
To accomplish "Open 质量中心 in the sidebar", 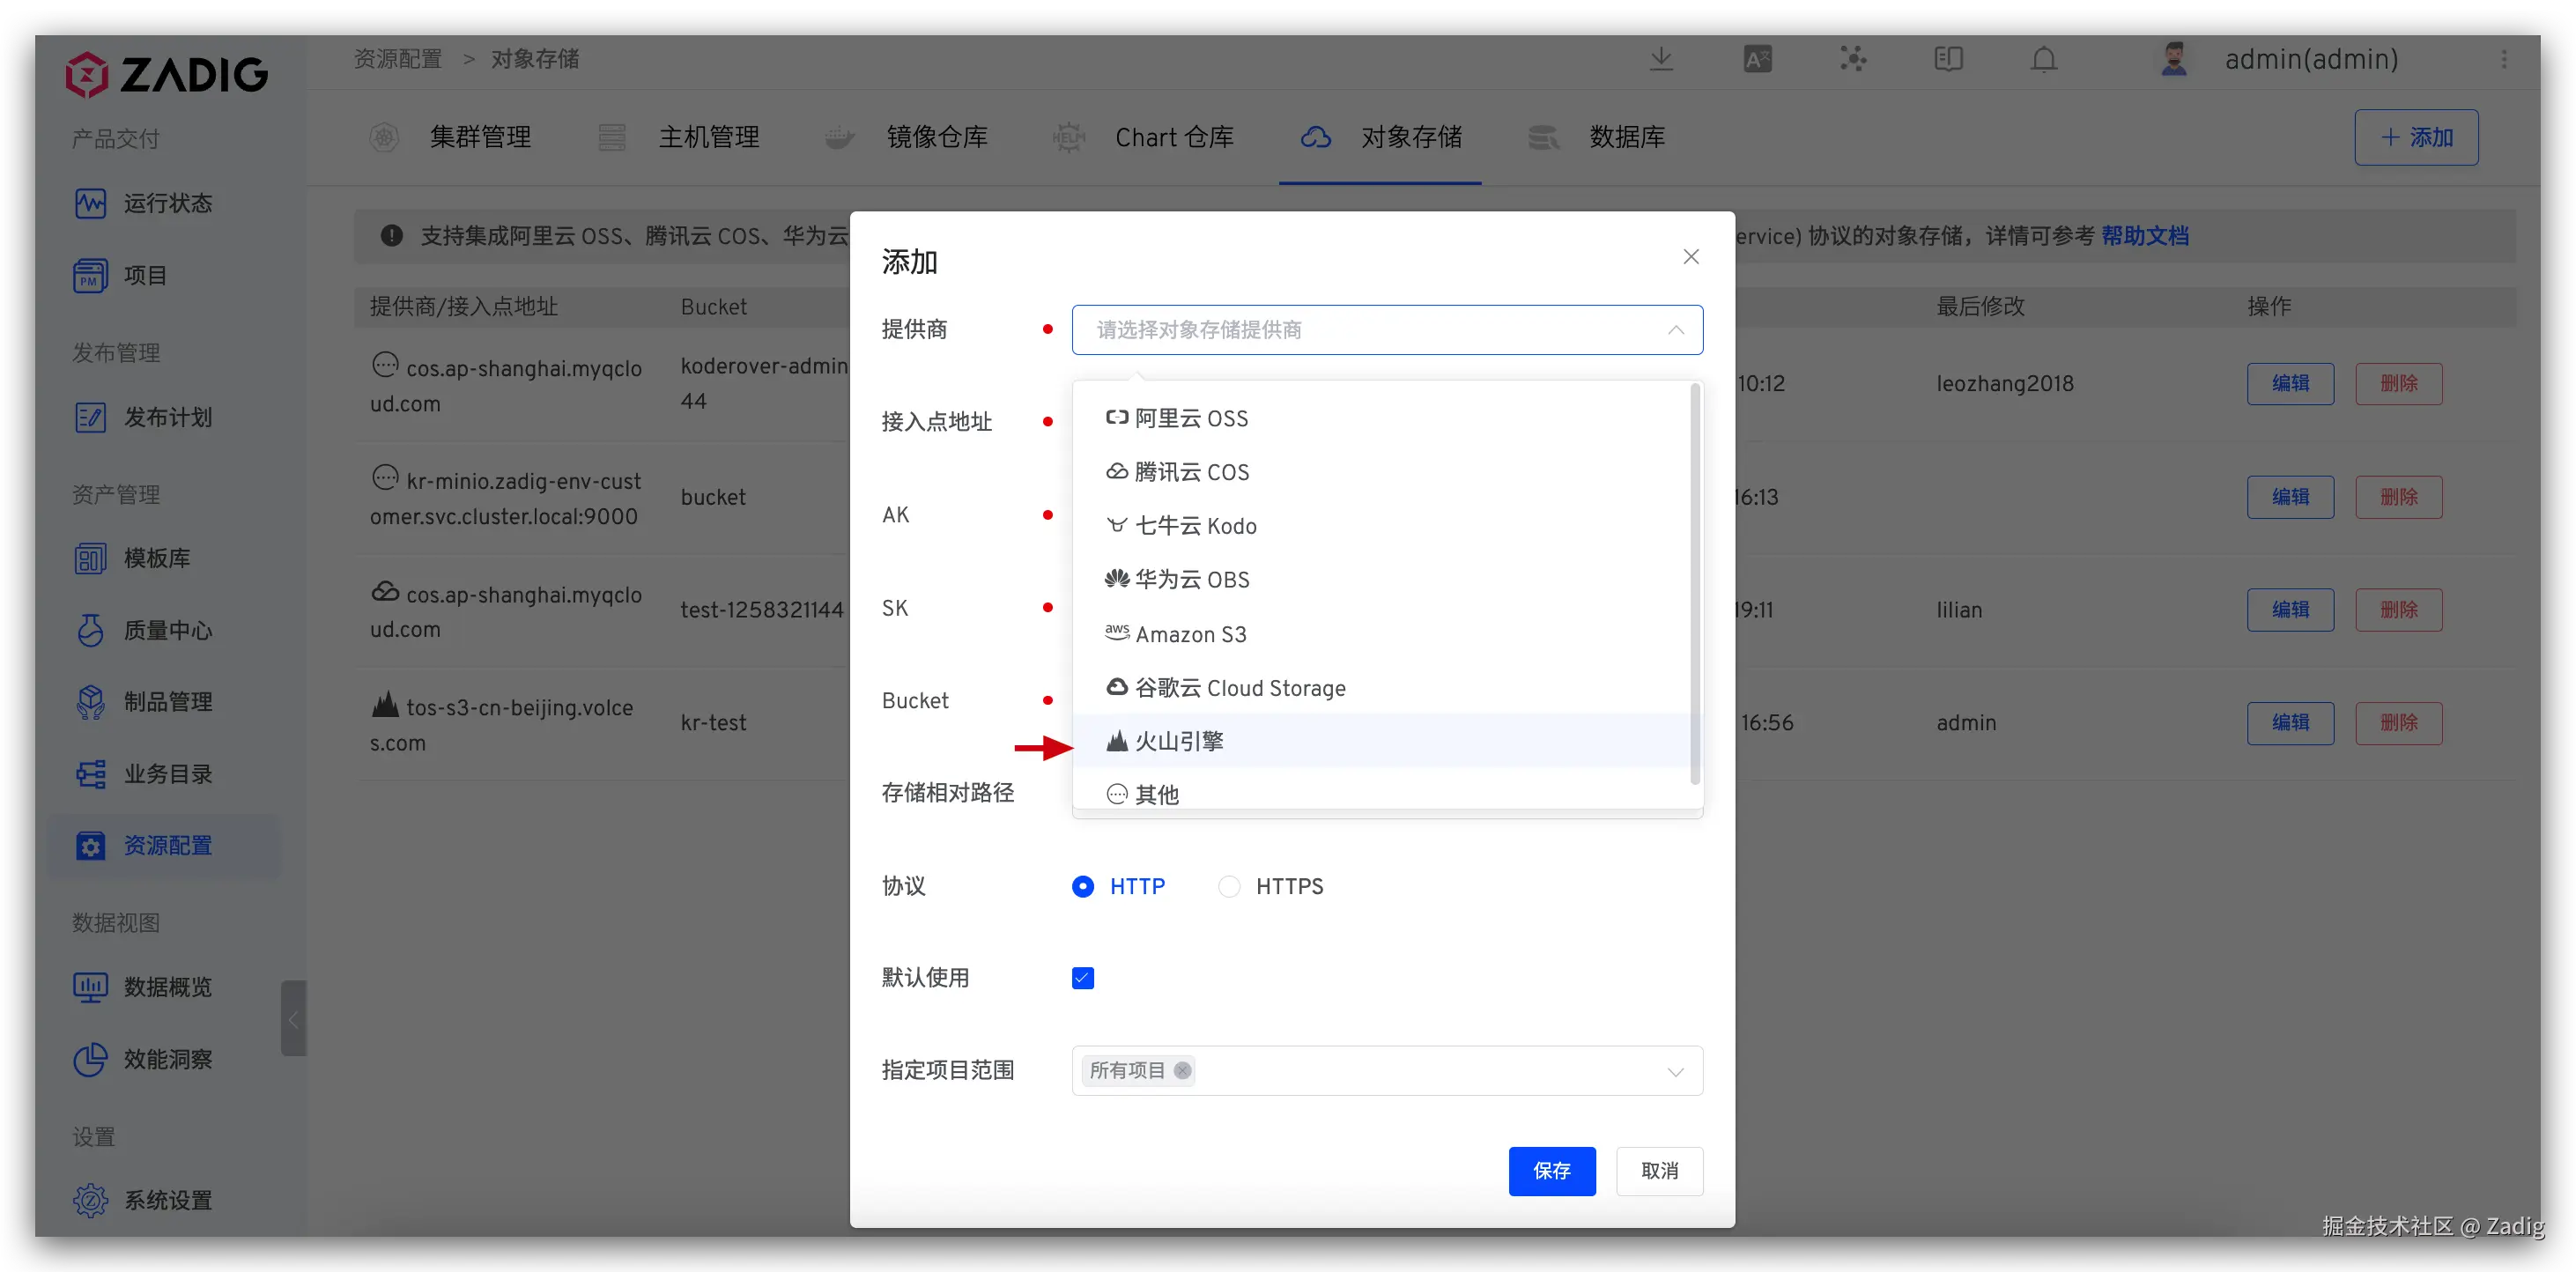I will tap(167, 630).
